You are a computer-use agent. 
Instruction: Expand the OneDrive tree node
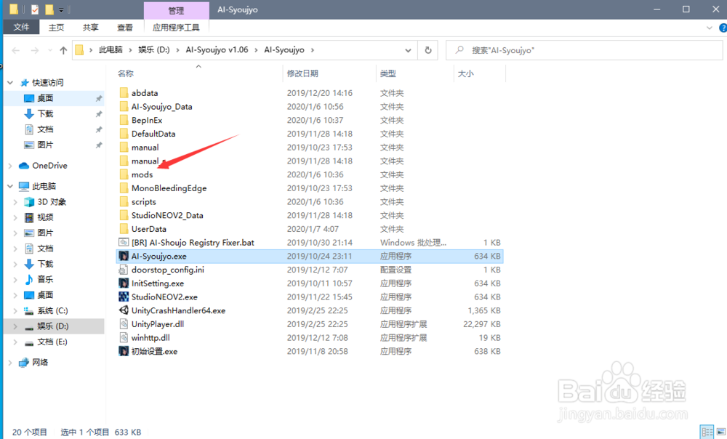[10, 166]
